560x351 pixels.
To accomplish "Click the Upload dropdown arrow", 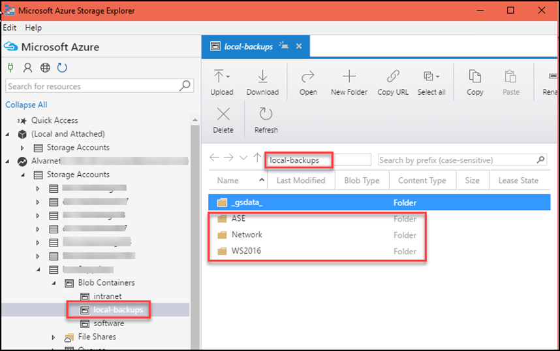I will (x=228, y=76).
